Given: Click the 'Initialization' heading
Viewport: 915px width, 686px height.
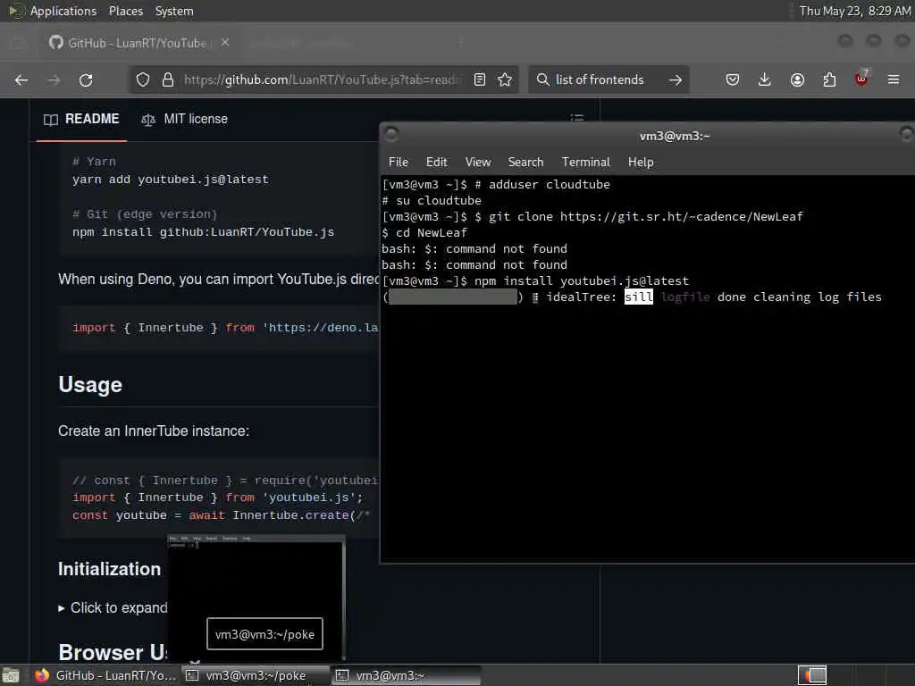Looking at the screenshot, I should click(109, 569).
